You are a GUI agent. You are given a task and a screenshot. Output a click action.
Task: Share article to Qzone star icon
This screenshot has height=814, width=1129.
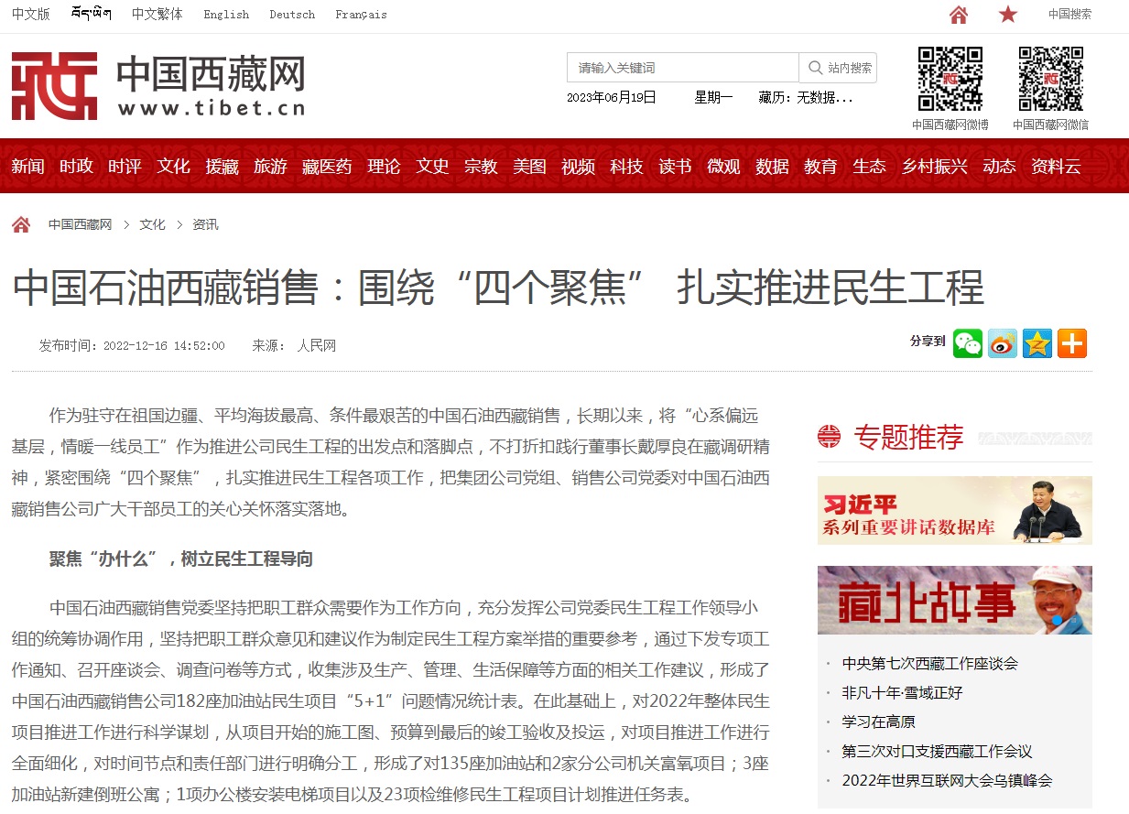pyautogui.click(x=1037, y=343)
